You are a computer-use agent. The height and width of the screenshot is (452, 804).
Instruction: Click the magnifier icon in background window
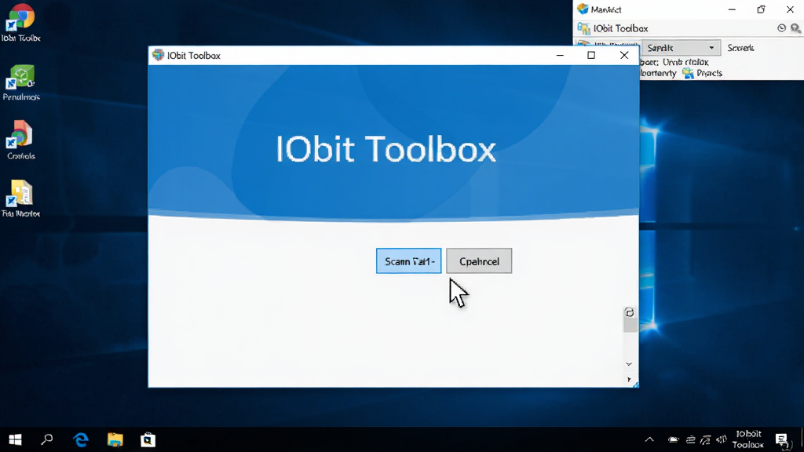[x=795, y=28]
